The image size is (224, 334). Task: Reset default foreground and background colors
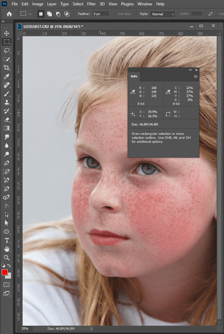point(3,266)
